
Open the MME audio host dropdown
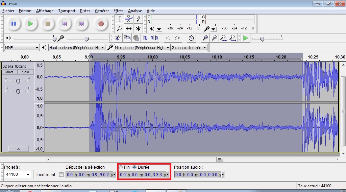pos(22,48)
